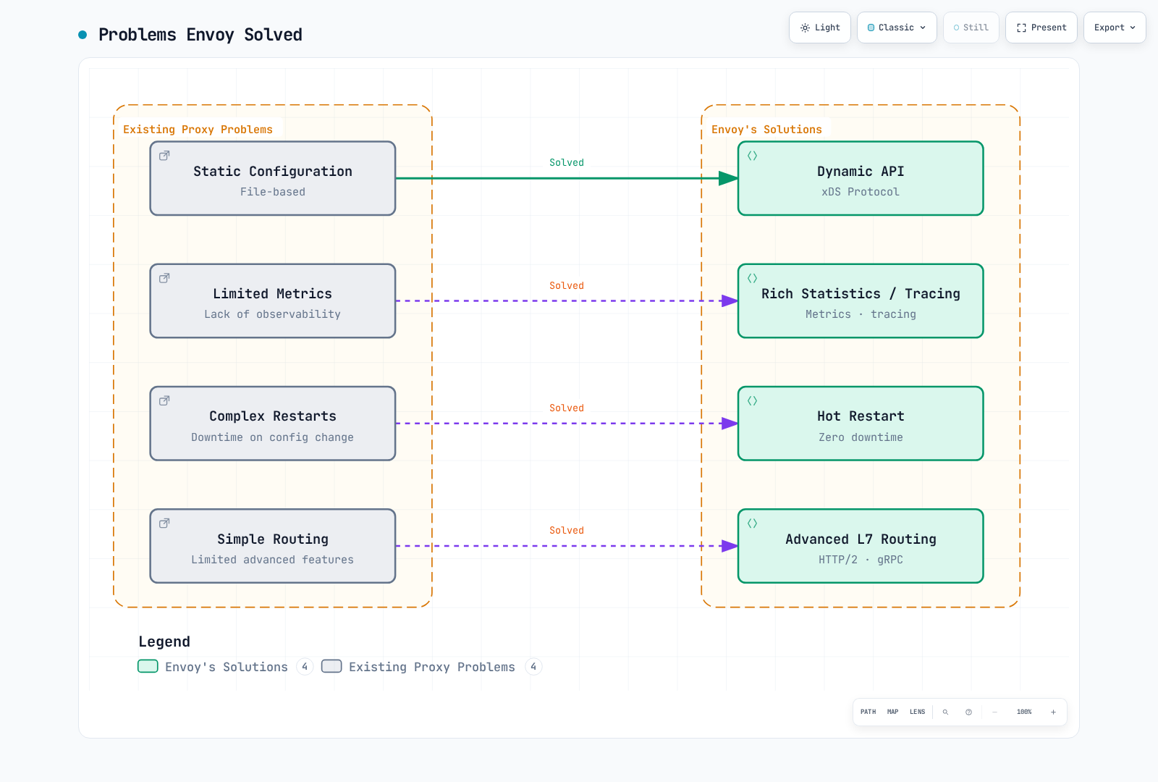Image resolution: width=1158 pixels, height=782 pixels.
Task: Zoom in with the plus button
Action: point(1053,712)
